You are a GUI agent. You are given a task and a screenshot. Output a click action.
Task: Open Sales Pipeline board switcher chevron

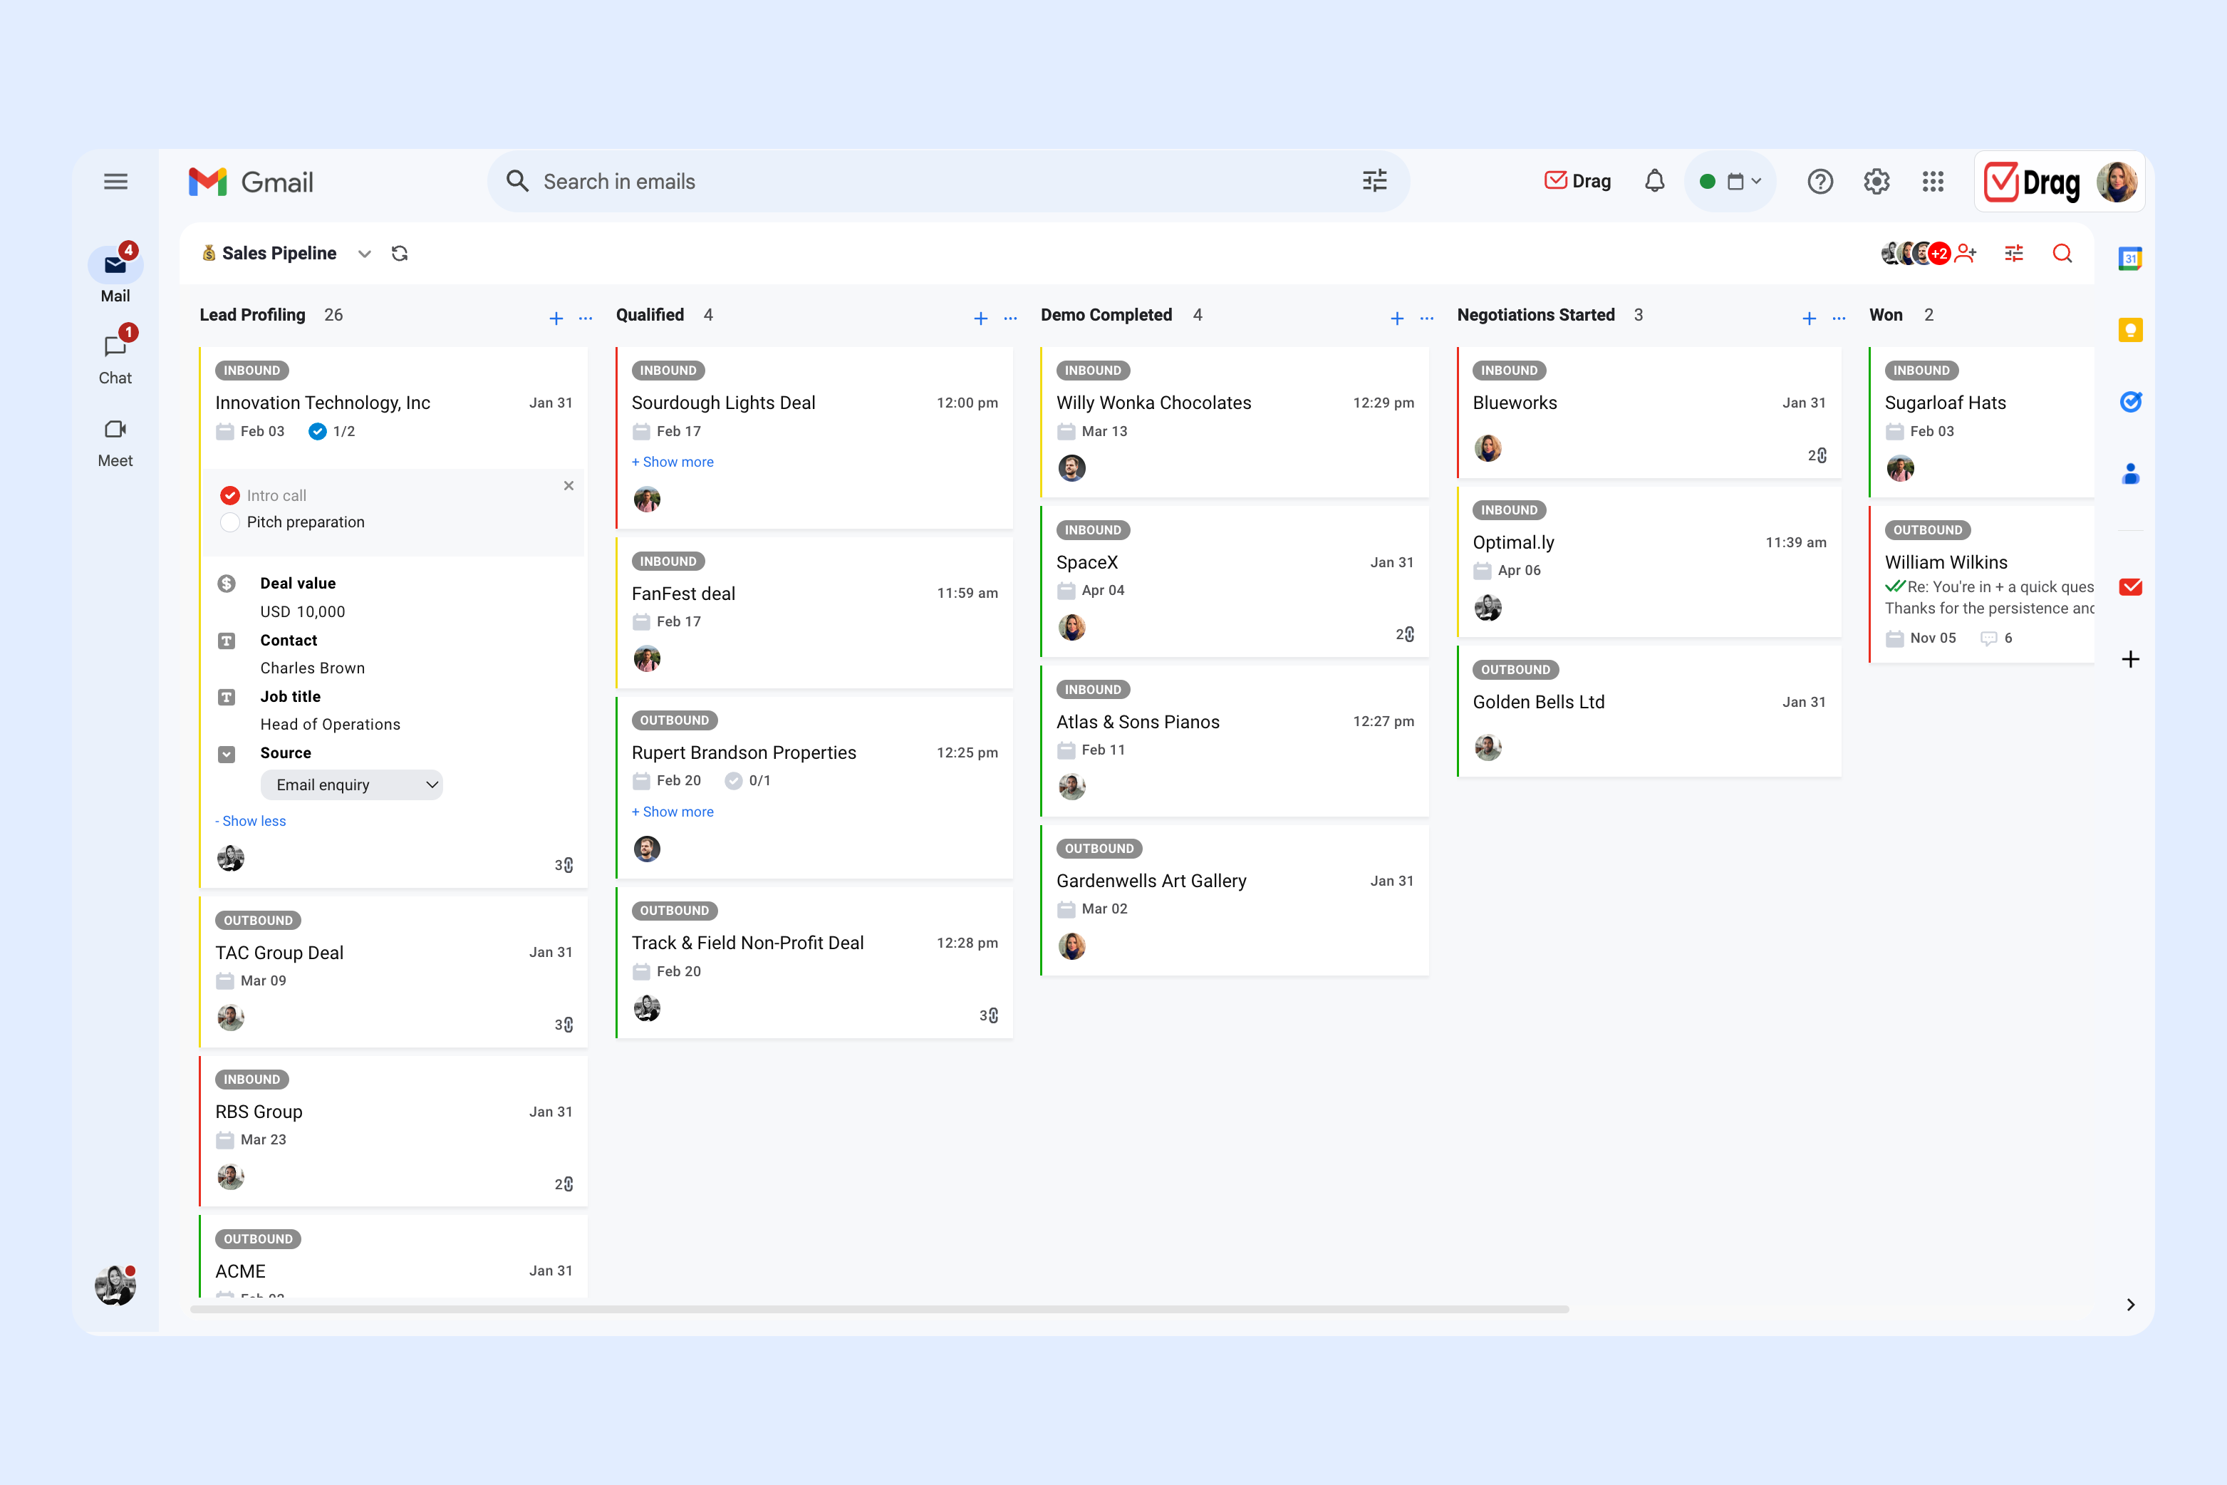363,254
